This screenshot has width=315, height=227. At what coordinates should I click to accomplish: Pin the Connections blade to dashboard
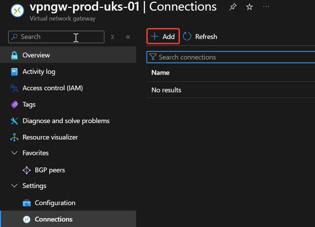pyautogui.click(x=233, y=7)
